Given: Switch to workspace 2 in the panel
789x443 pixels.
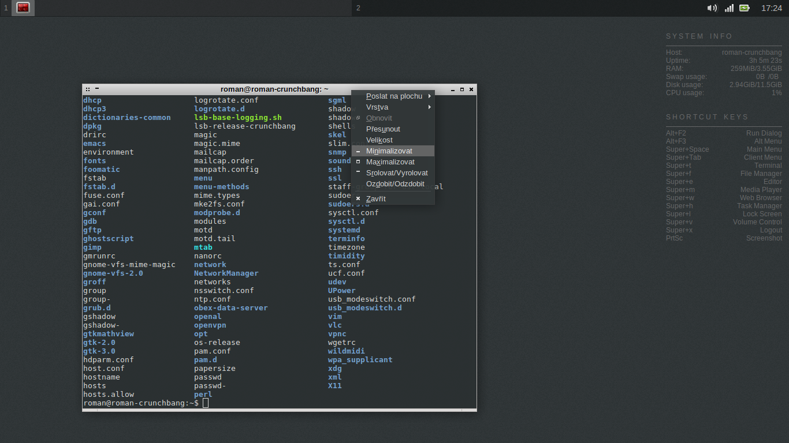Looking at the screenshot, I should pyautogui.click(x=358, y=8).
